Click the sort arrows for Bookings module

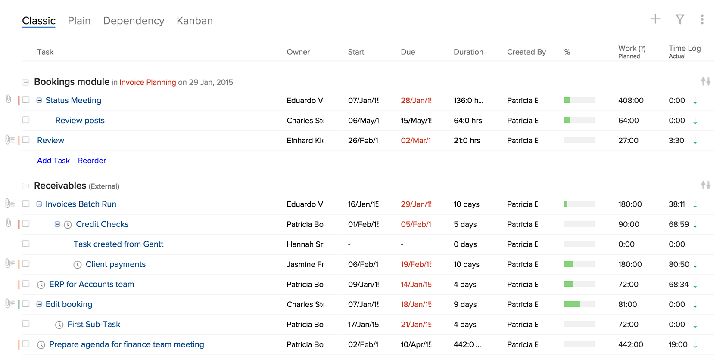(x=705, y=81)
